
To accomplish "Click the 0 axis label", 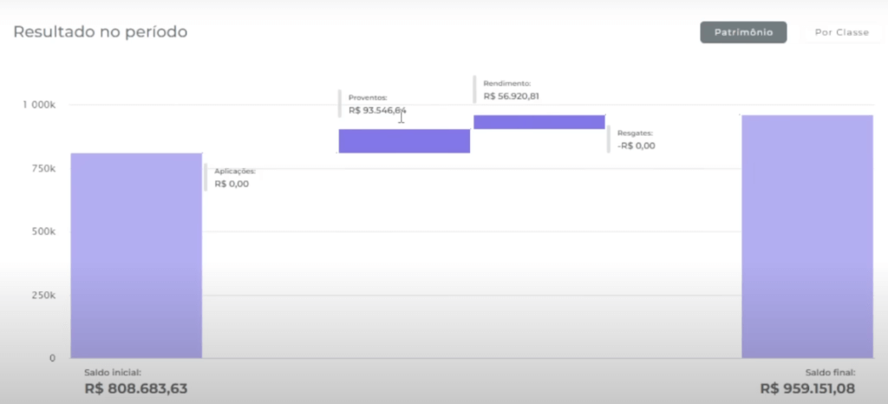I will [52, 357].
